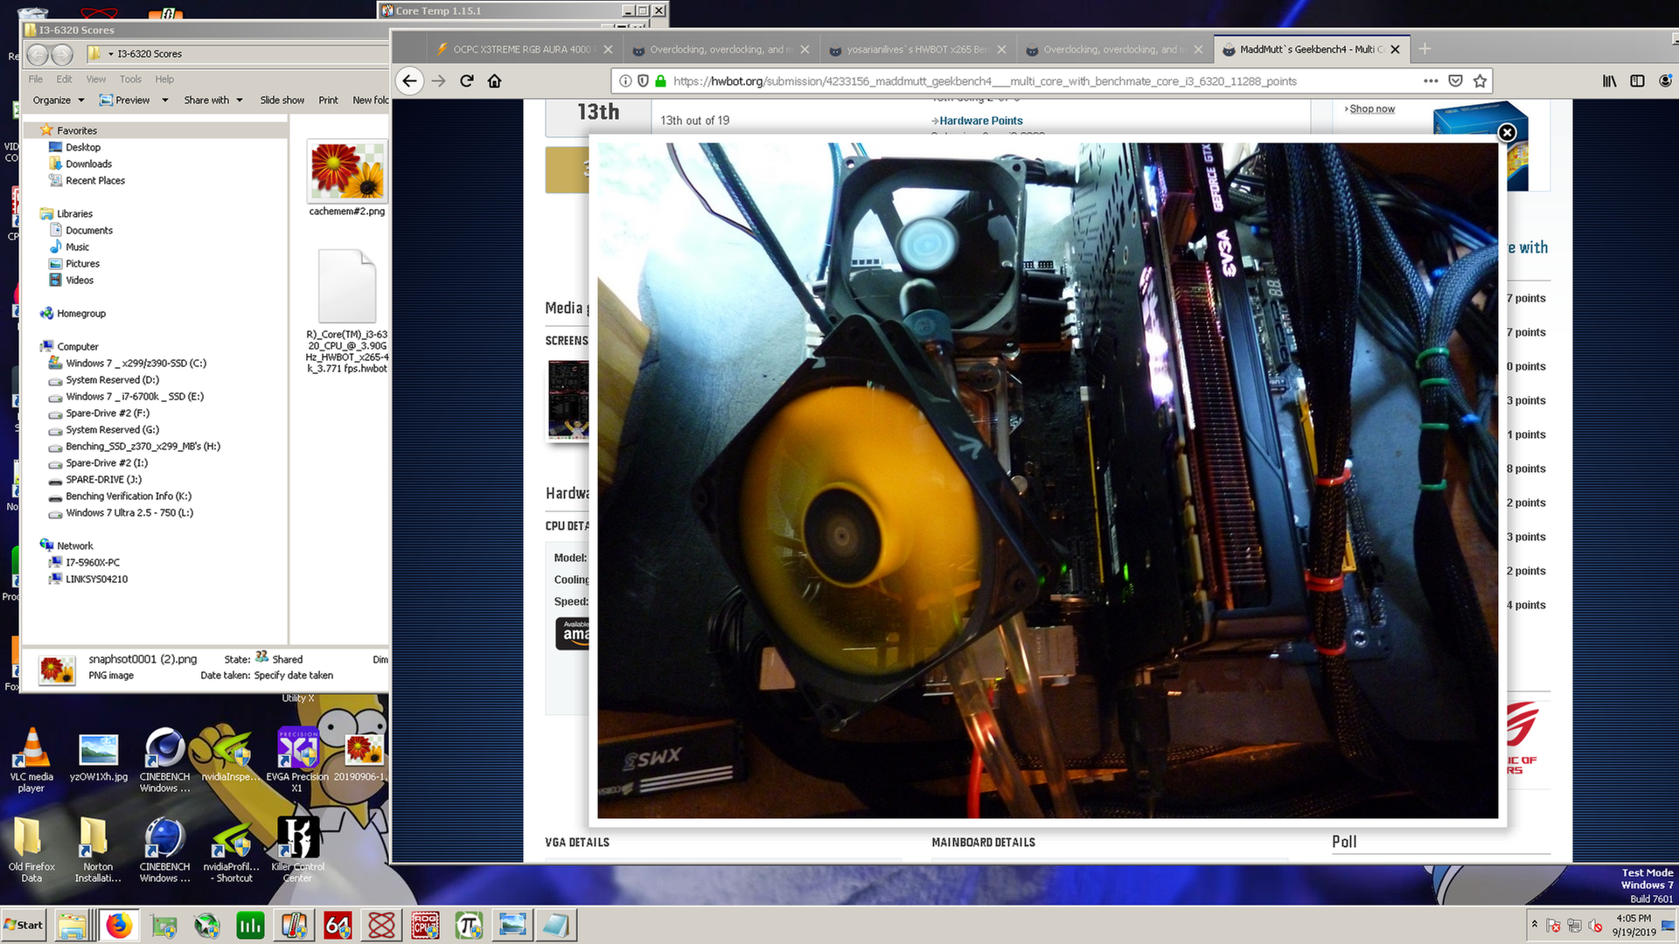Go to Firefox home page

[x=494, y=81]
